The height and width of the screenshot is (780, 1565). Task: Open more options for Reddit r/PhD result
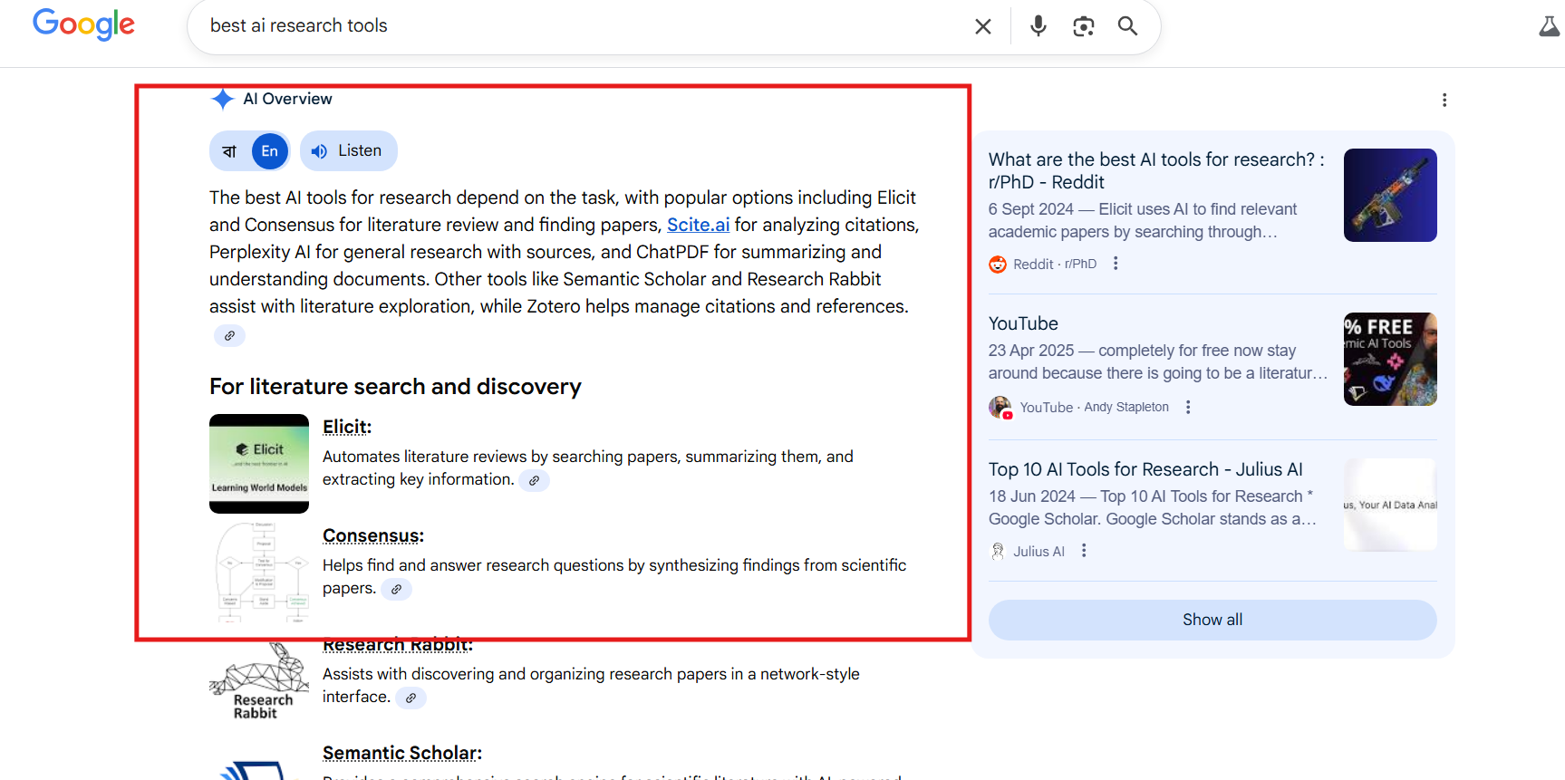tap(1116, 264)
